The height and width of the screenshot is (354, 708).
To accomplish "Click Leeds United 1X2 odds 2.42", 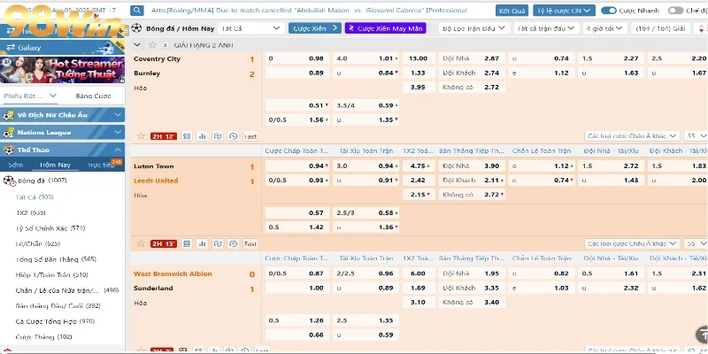I will click(419, 181).
